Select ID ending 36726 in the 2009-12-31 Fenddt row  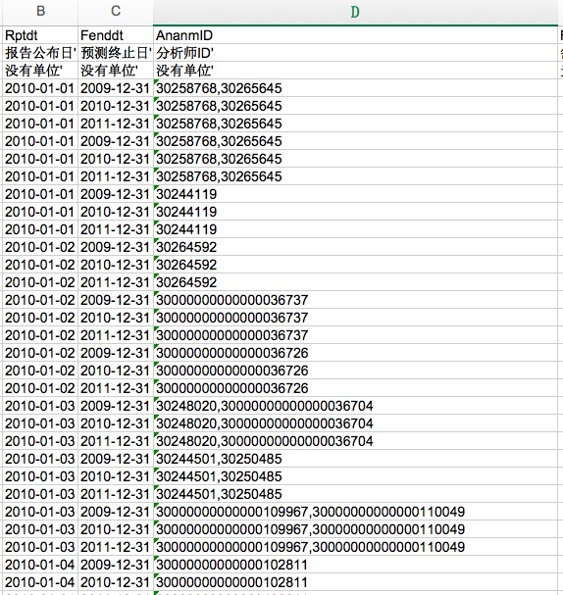click(355, 353)
